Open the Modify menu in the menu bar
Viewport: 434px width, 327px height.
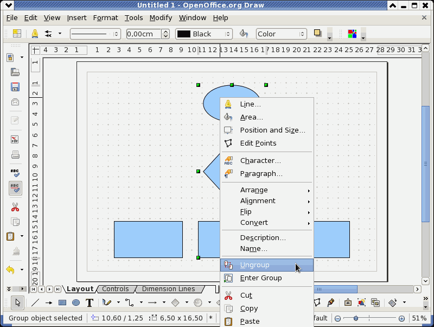[x=161, y=18]
